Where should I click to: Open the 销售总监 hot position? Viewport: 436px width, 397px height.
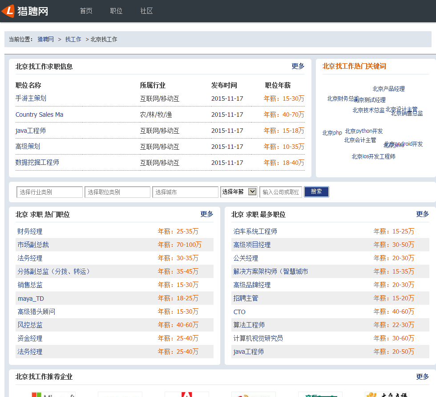click(x=30, y=285)
